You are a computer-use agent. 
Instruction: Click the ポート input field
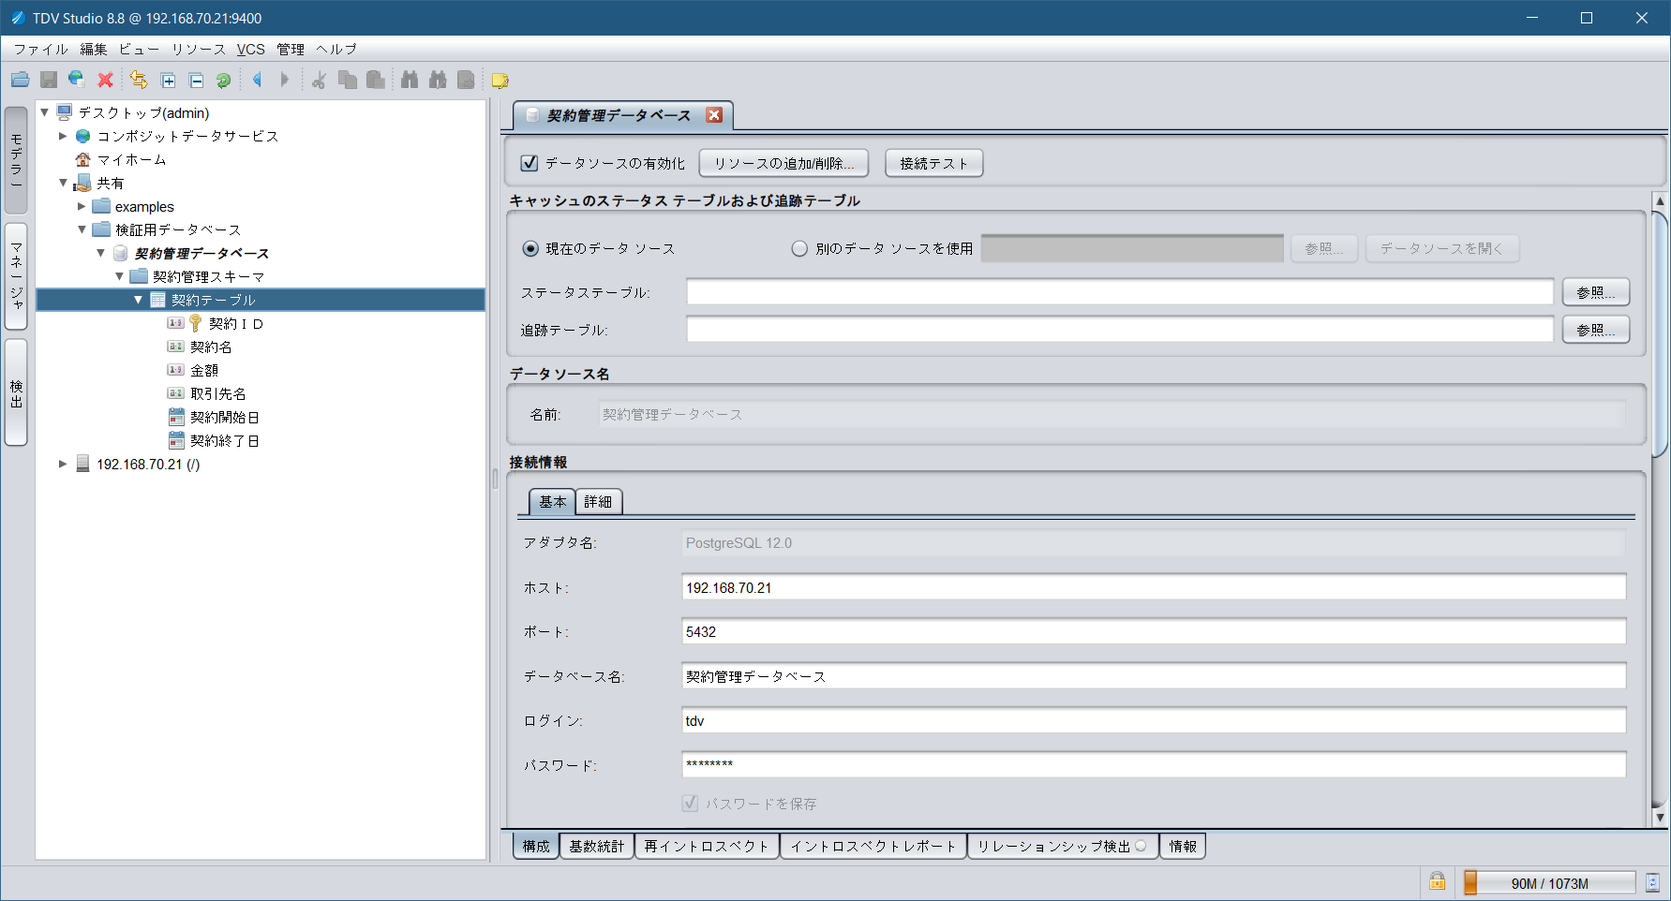click(1154, 632)
